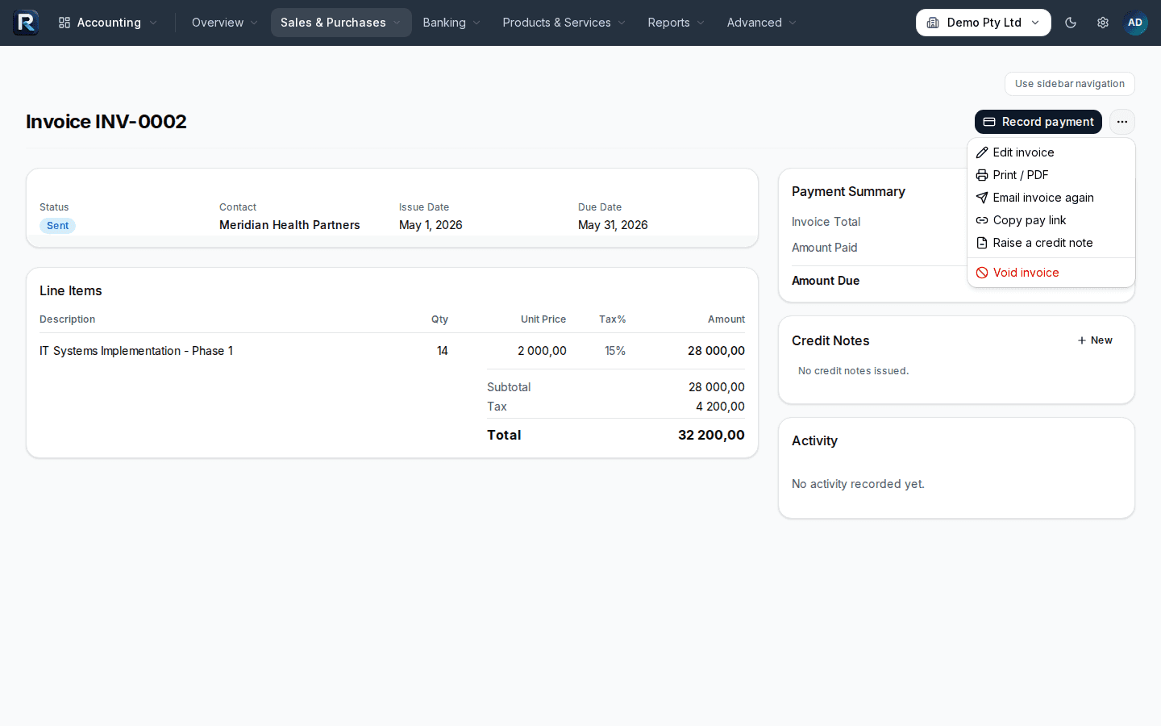Click the building icon beside Demo Pty Ltd
Viewport: 1161px width, 726px height.
933,23
